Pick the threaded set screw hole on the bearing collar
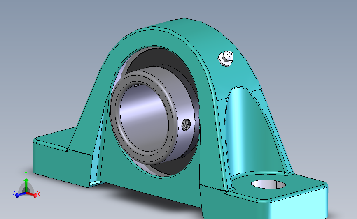Image resolution: width=357 pixels, height=219 pixels. pyautogui.click(x=186, y=125)
